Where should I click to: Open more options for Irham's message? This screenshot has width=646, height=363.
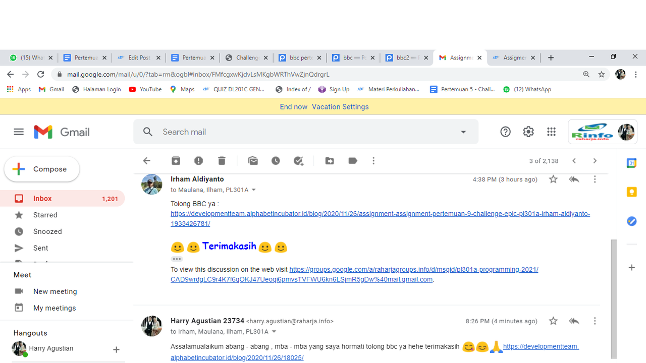tap(595, 179)
